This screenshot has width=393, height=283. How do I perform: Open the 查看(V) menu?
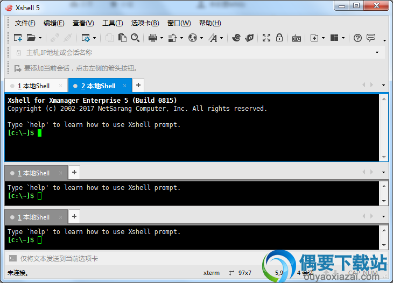tap(83, 23)
